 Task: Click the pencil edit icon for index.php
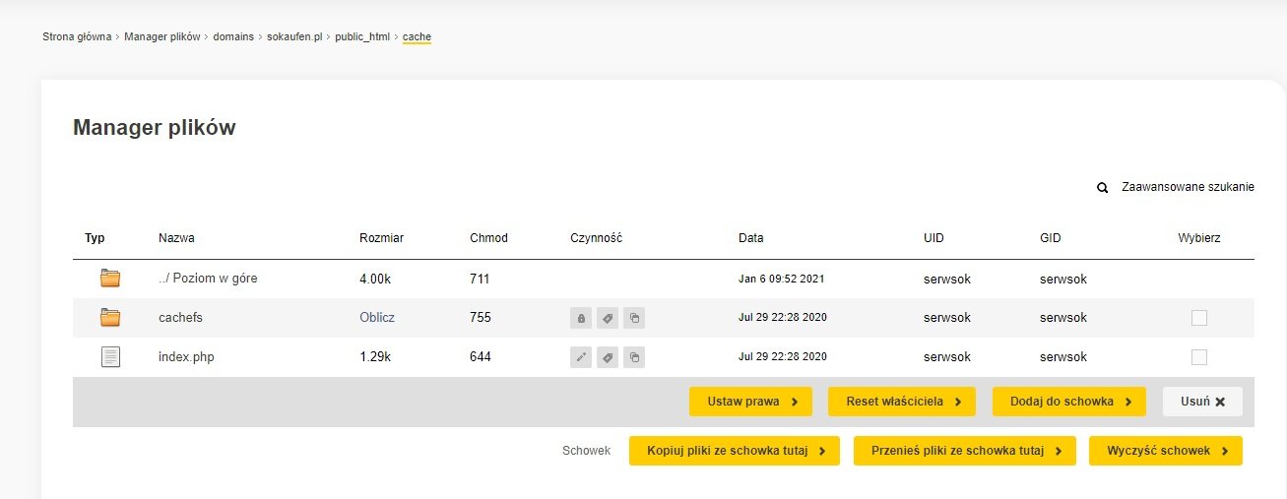pyautogui.click(x=581, y=357)
